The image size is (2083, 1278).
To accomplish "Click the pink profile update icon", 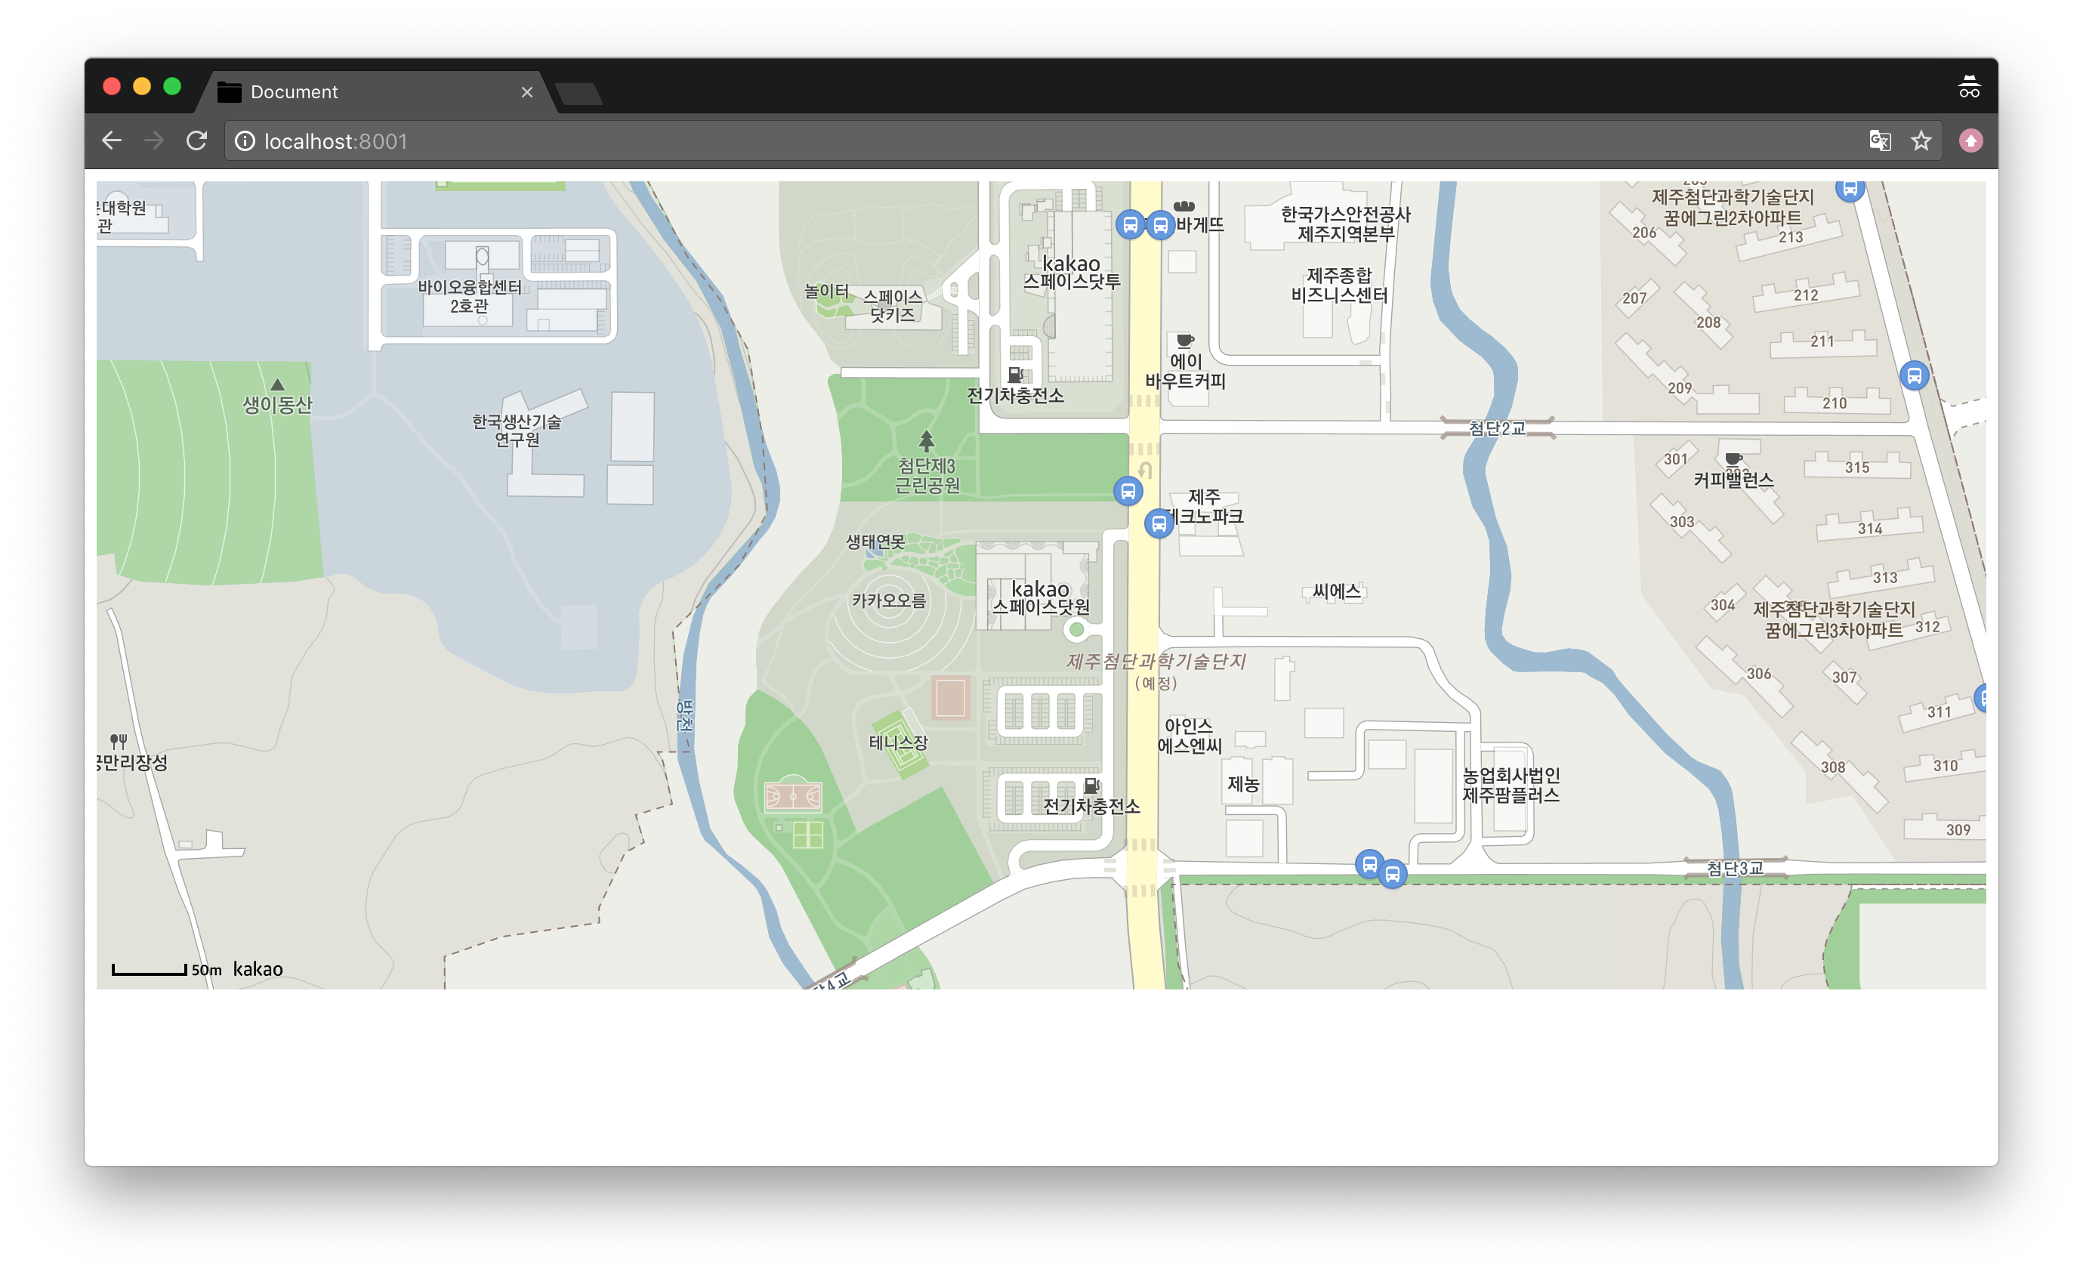I will point(1970,140).
